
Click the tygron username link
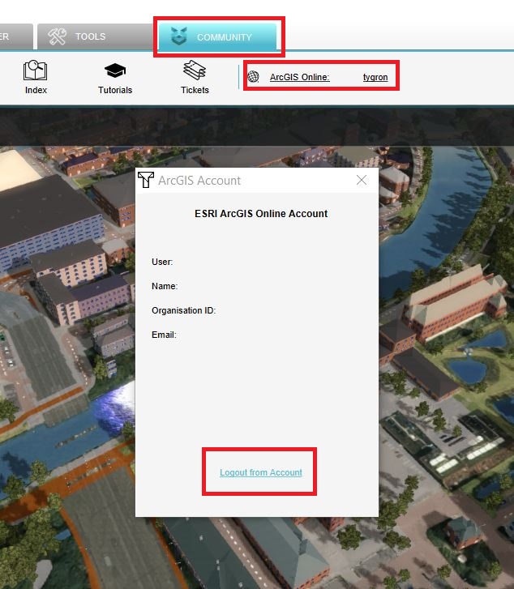[x=375, y=77]
